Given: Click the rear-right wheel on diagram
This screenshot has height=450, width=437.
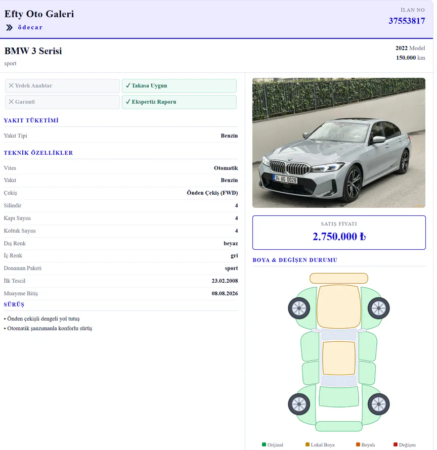Looking at the screenshot, I should coord(379,404).
